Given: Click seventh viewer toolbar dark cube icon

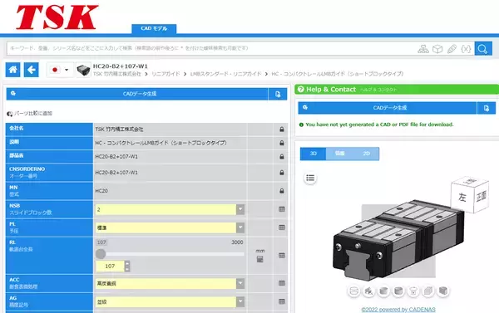Looking at the screenshot, I should (443, 291).
